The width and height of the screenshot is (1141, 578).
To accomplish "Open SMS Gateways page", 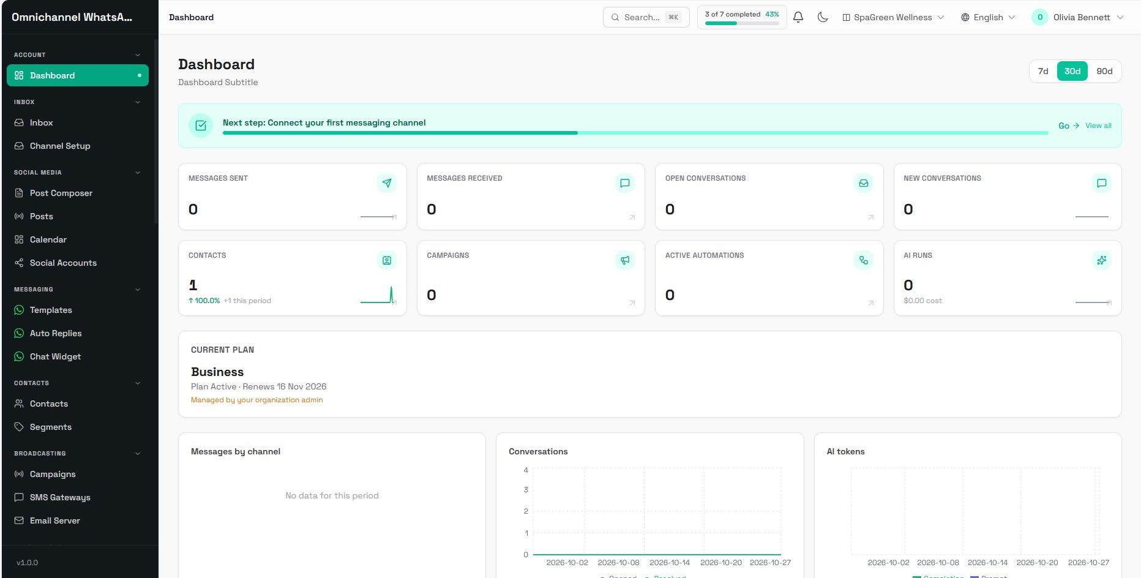I will pos(78,497).
